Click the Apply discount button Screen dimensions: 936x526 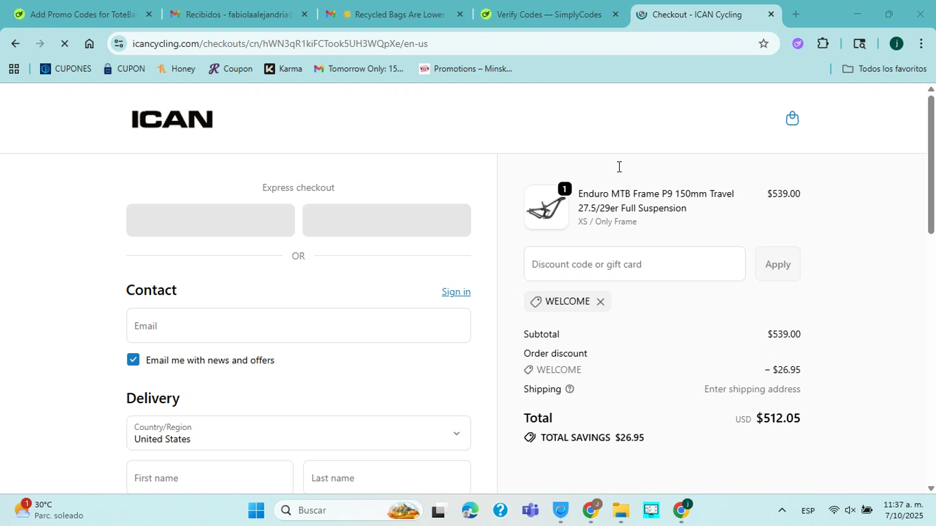(778, 265)
